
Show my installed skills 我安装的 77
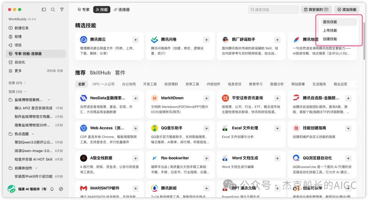pyautogui.click(x=316, y=10)
